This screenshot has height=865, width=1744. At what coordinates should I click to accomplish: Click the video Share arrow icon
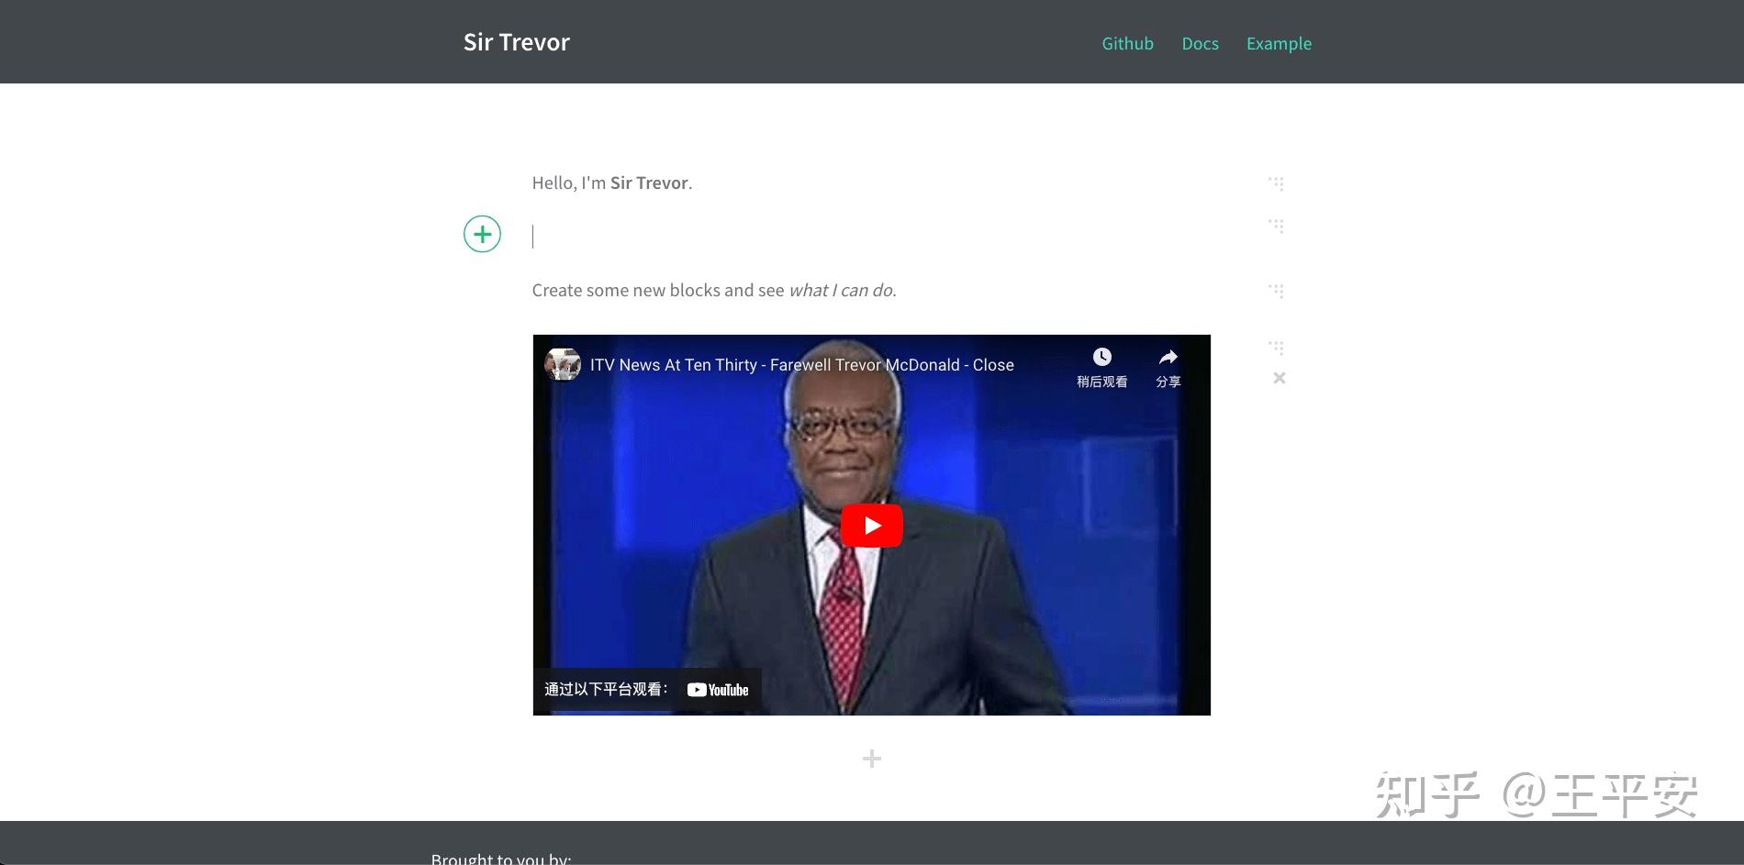(x=1168, y=357)
